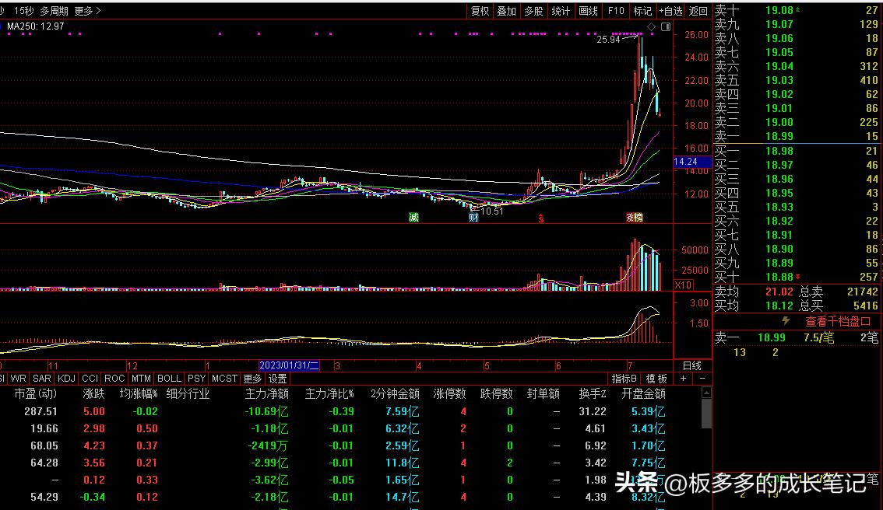
Task: Open the 统计 statistics tool
Action: [560, 11]
